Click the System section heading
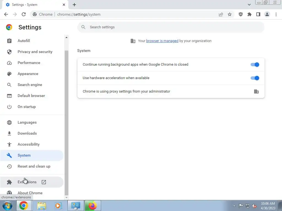The image size is (282, 211). [84, 51]
